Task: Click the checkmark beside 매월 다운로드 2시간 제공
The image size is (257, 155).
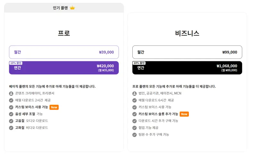Action: [x=11, y=100]
